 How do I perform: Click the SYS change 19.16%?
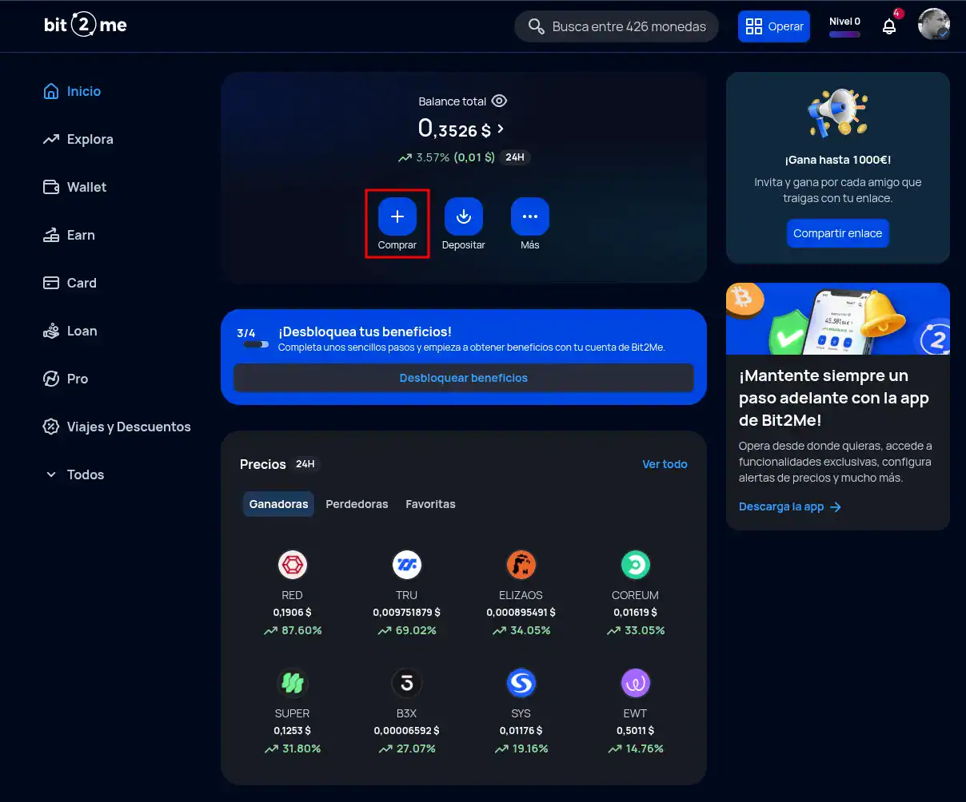point(521,748)
